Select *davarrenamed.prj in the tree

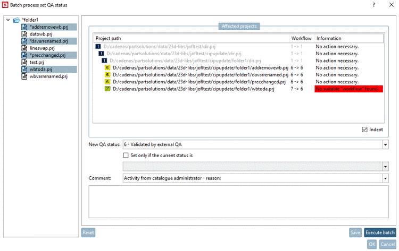click(x=49, y=41)
